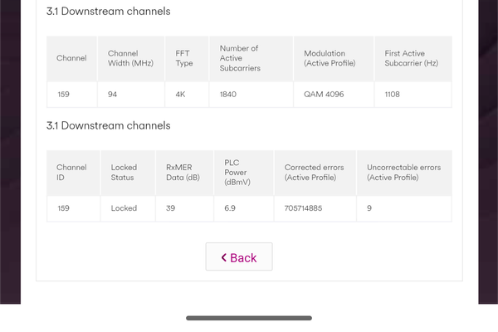This screenshot has height=332, width=498.
Task: Click the RxMER Data (dB) header
Action: (x=184, y=173)
